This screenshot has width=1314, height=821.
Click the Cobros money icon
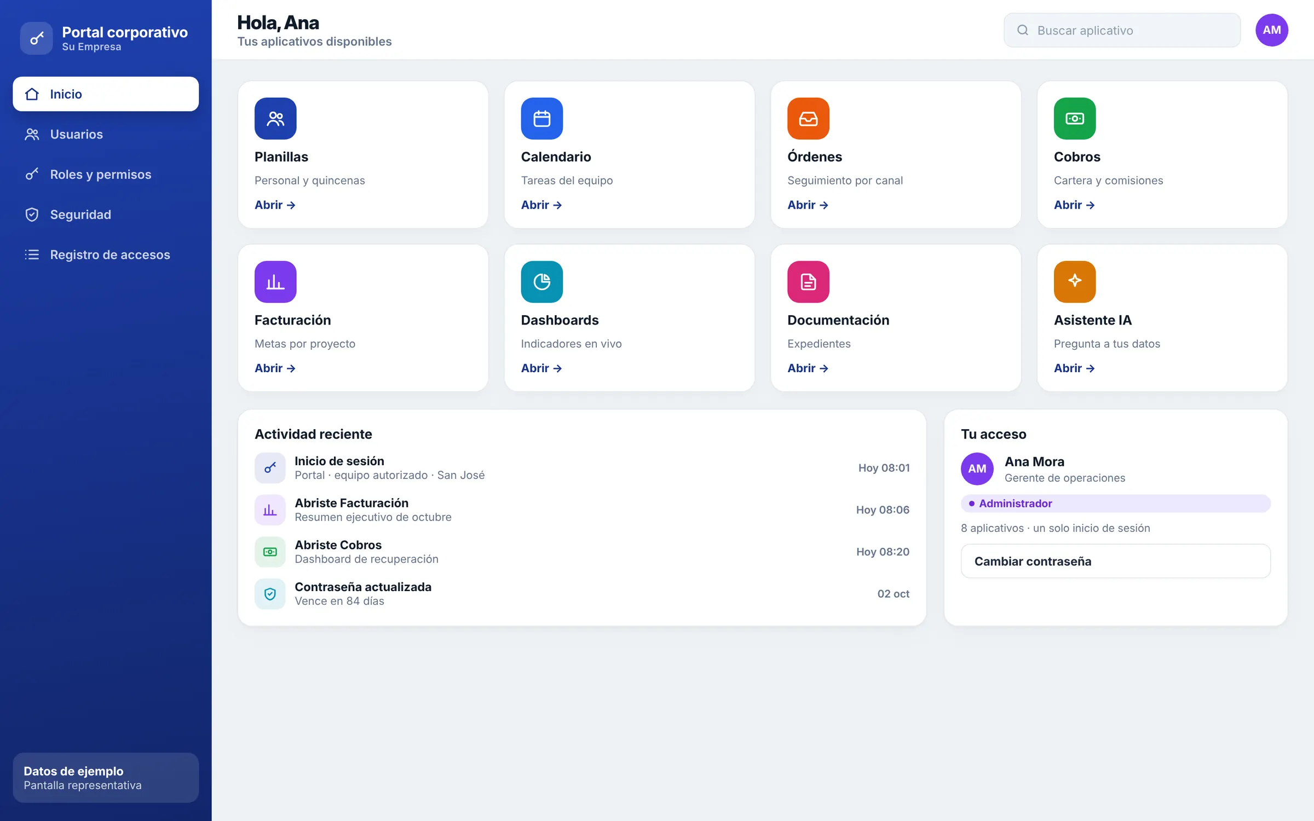(x=1074, y=119)
